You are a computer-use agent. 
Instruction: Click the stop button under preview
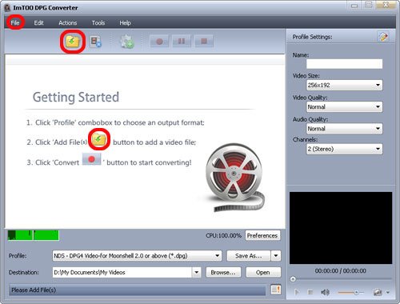click(x=310, y=293)
